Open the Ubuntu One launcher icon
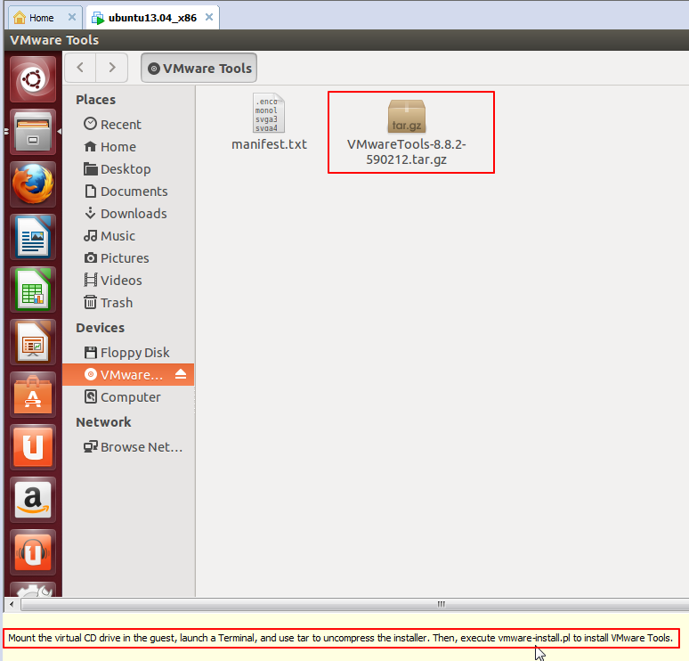Screen dimensions: 689x661 click(x=33, y=447)
